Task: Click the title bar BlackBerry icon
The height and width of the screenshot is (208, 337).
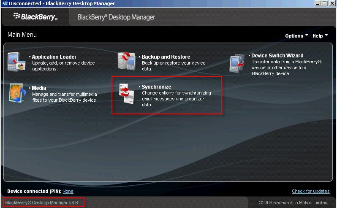Action: click(5, 3)
